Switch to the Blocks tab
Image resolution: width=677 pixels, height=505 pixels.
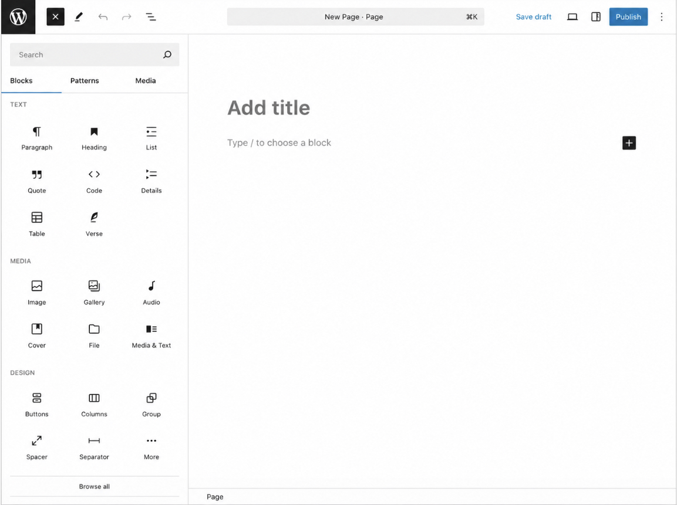tap(21, 80)
